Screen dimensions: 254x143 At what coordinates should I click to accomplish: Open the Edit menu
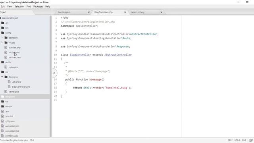[x=3, y=6]
